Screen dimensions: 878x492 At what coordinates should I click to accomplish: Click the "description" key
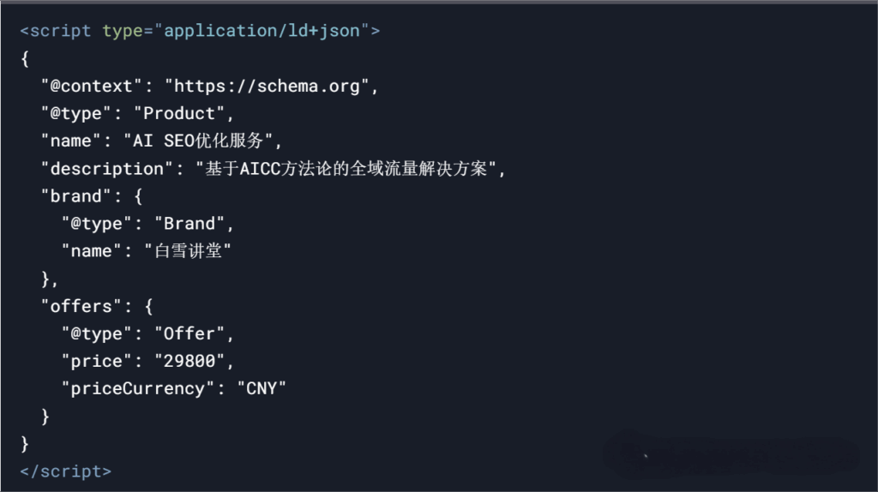[x=106, y=169]
